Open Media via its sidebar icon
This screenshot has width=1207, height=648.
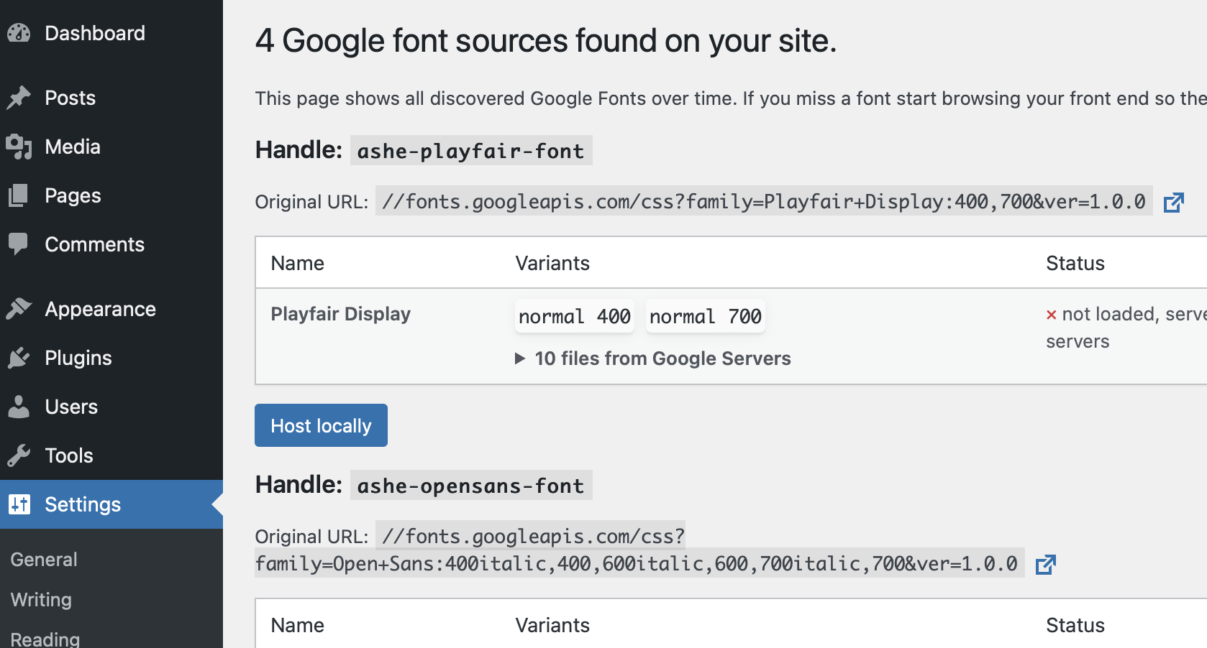point(20,147)
